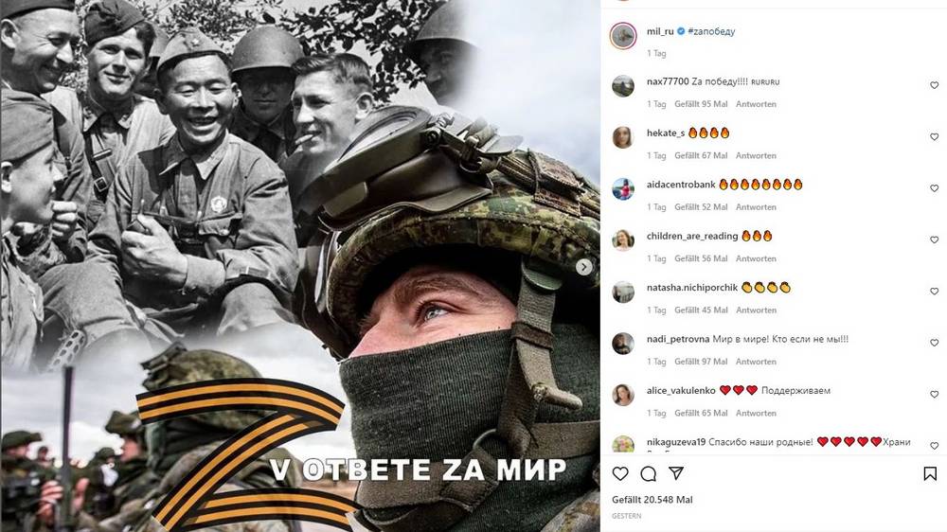This screenshot has height=532, width=947.
Task: Open alice_vakulenko's username
Action: tap(681, 391)
